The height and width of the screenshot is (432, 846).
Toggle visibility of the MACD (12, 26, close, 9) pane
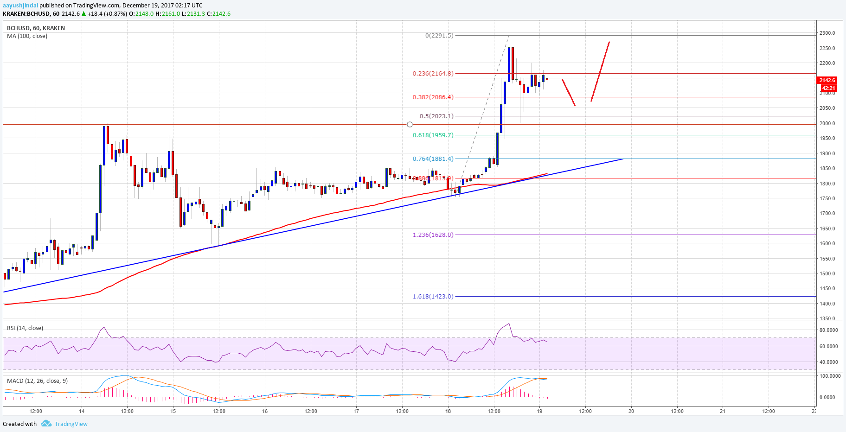click(36, 381)
